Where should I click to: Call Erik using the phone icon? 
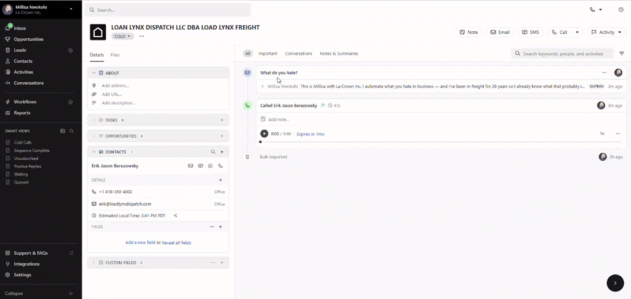220,165
